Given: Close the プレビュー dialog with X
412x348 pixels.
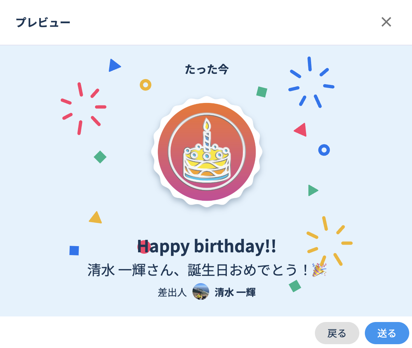Looking at the screenshot, I should [386, 22].
